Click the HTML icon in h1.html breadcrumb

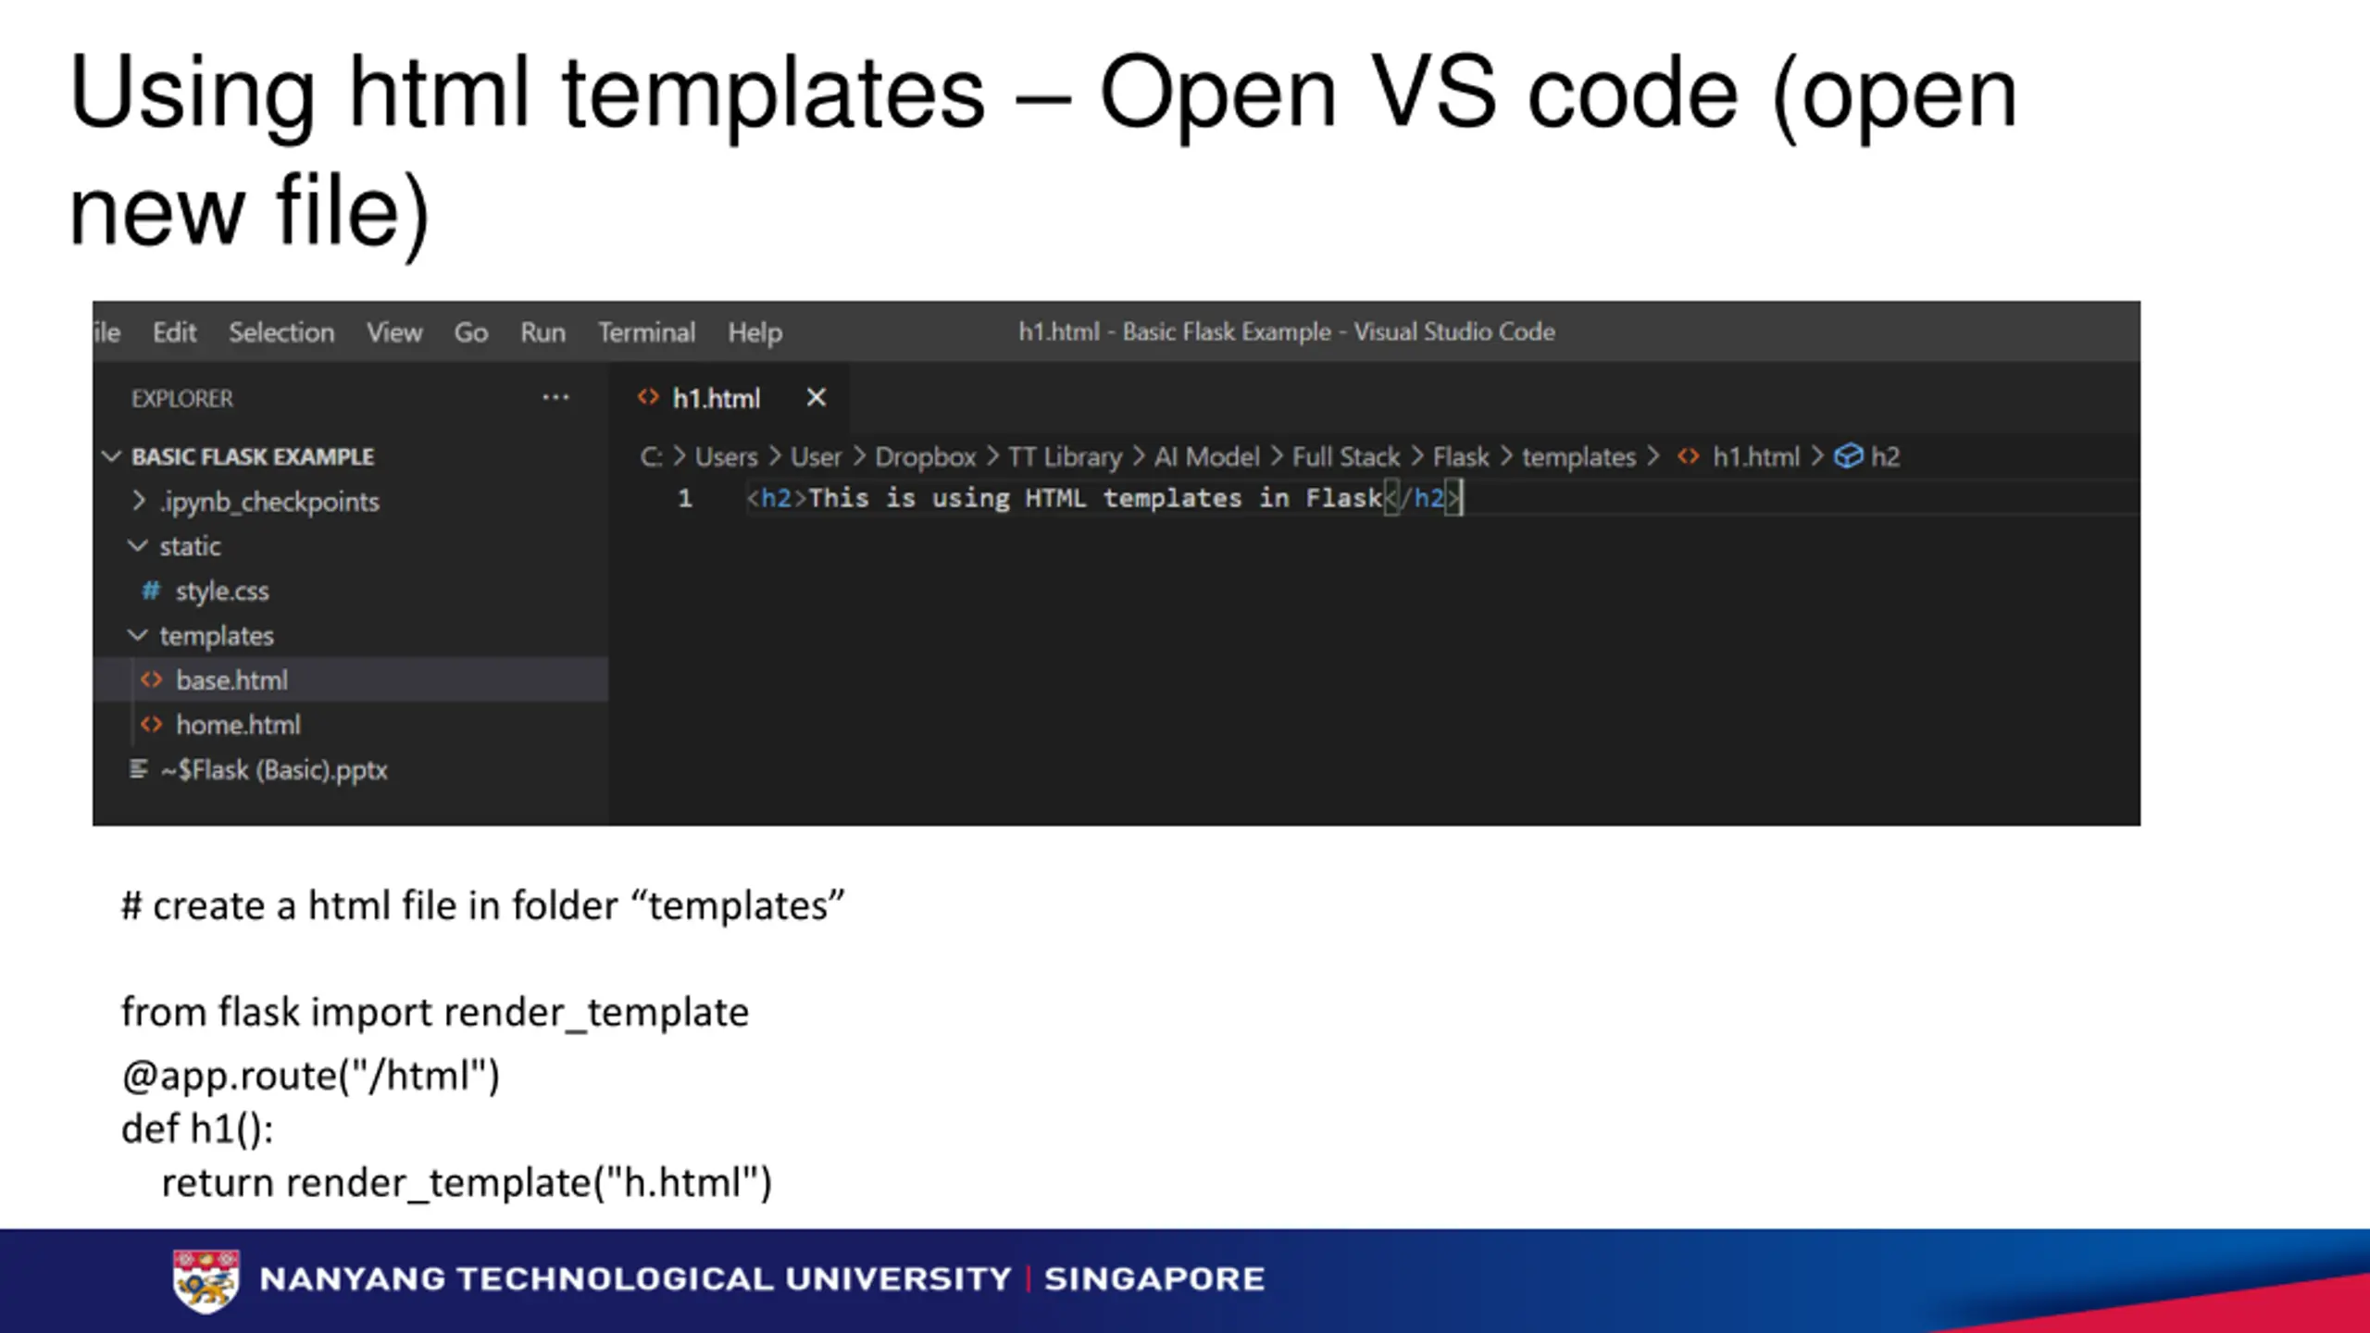tap(1688, 456)
